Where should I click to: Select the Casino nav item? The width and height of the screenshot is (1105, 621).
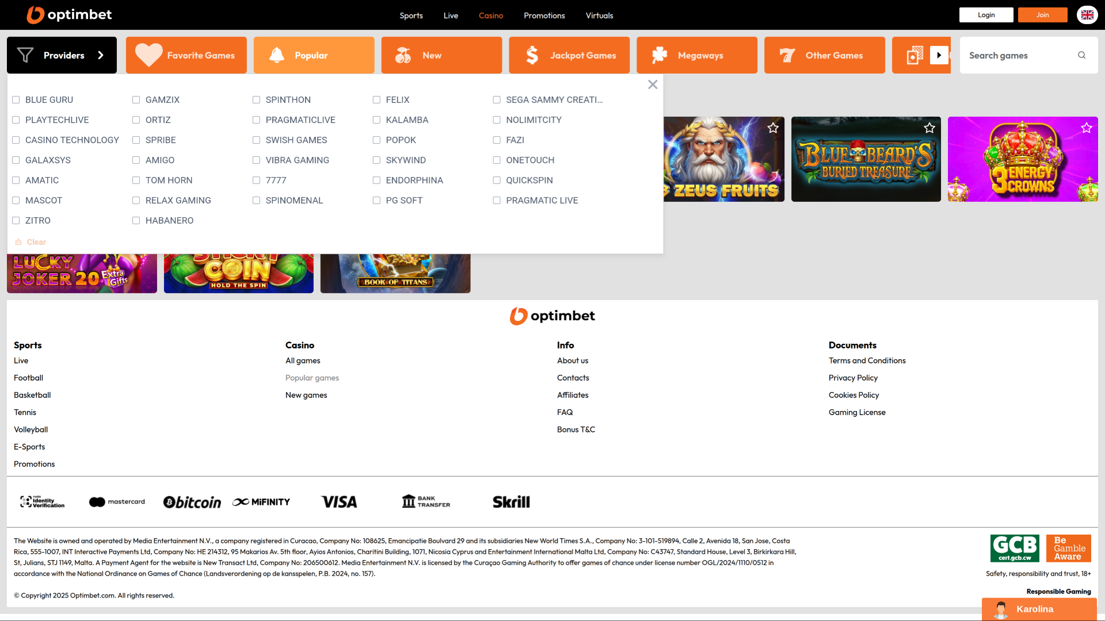(491, 16)
